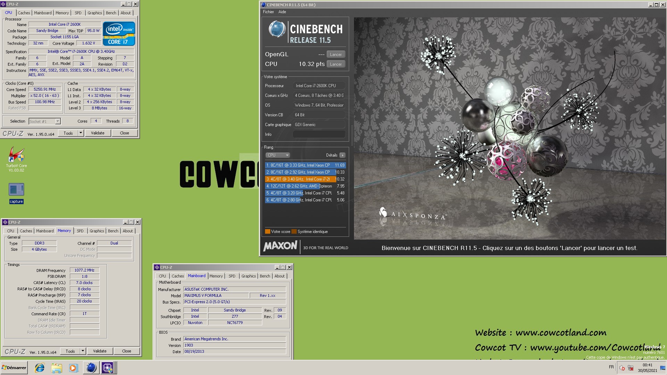Open About tab in top CPU-Z window

[x=126, y=13]
